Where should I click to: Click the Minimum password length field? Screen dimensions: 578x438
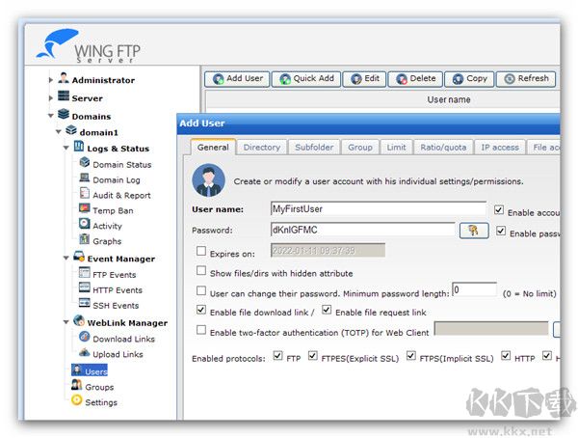pyautogui.click(x=474, y=289)
